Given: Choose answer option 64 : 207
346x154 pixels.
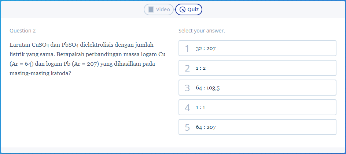Looking at the screenshot, I should tap(257, 127).
